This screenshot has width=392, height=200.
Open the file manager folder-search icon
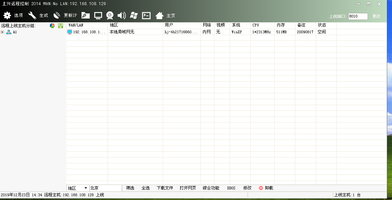click(86, 15)
